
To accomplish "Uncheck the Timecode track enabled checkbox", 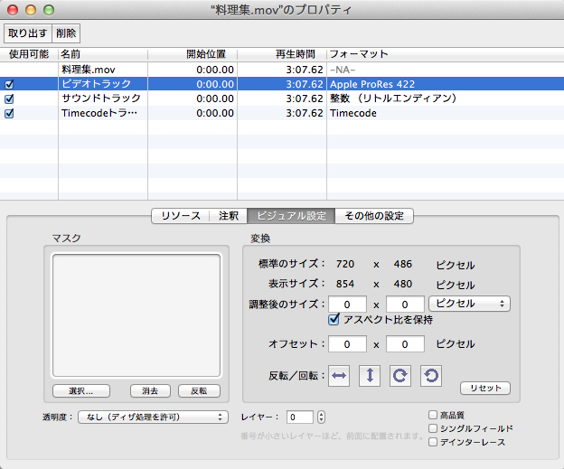I will pos(9,113).
